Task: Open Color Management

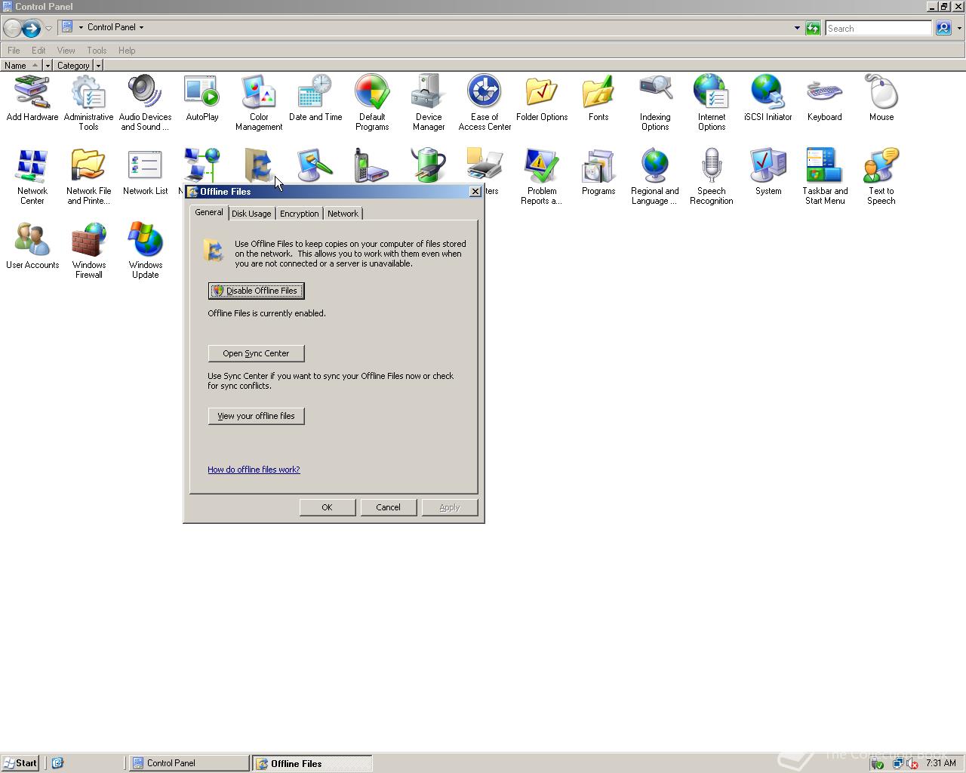Action: (x=259, y=103)
